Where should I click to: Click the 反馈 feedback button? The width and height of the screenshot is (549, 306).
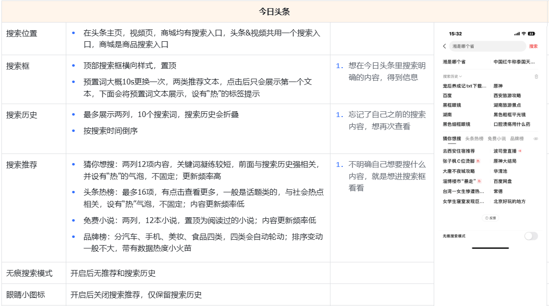(490, 218)
